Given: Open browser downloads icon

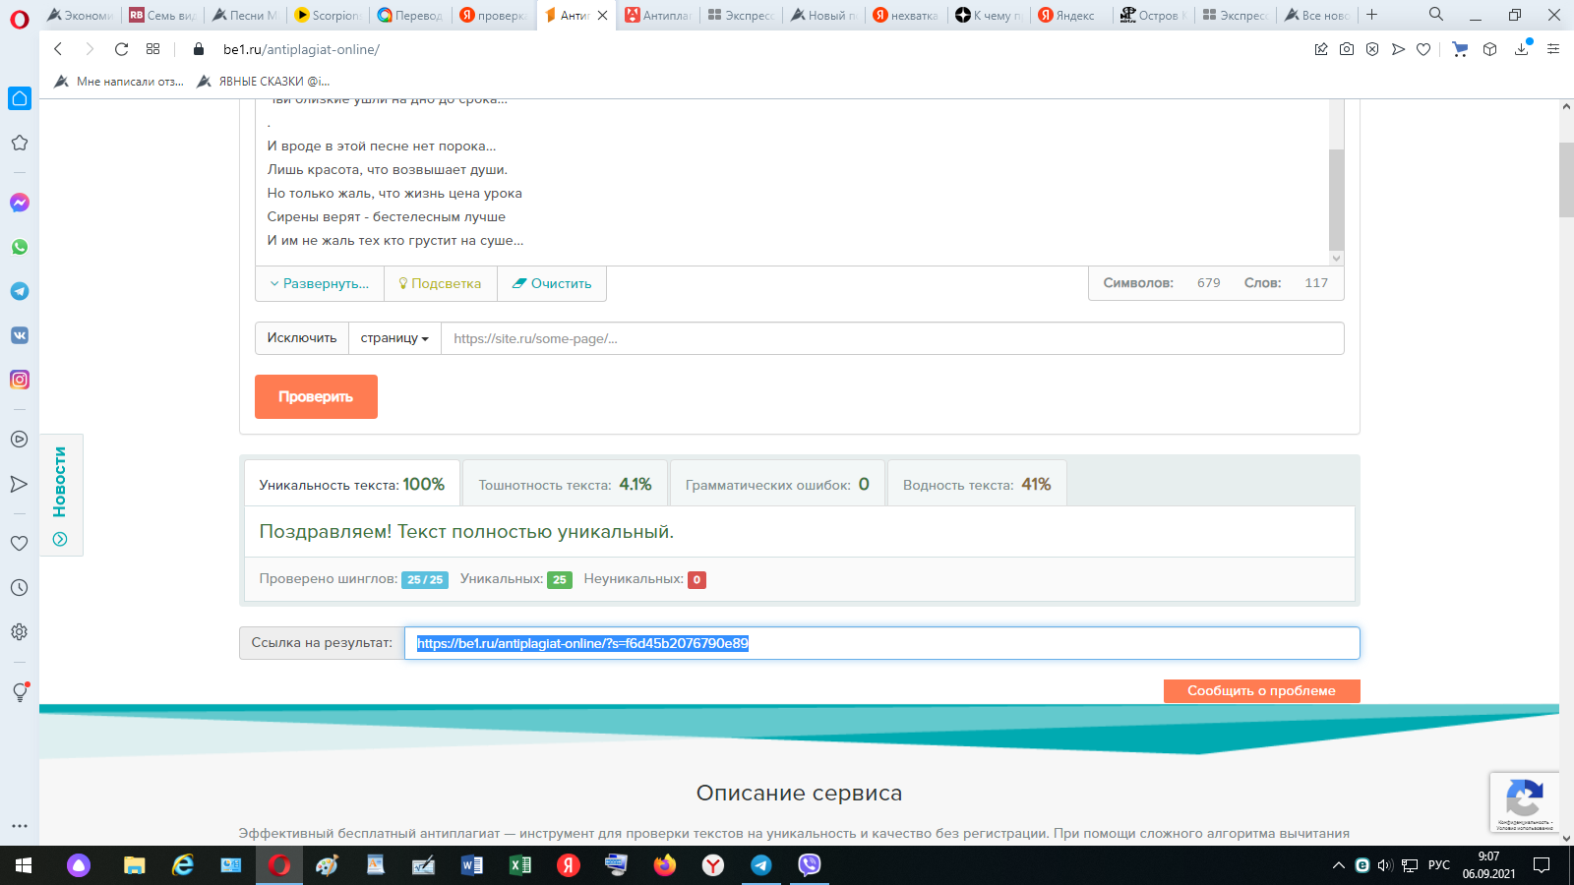Looking at the screenshot, I should pyautogui.click(x=1522, y=49).
